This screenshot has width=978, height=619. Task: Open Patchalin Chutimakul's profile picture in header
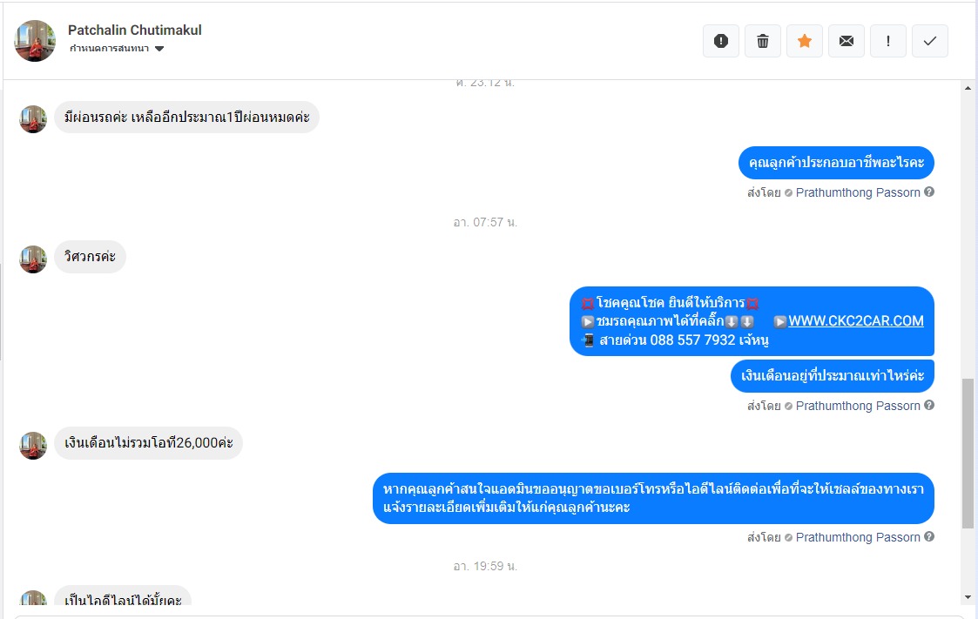tap(35, 41)
